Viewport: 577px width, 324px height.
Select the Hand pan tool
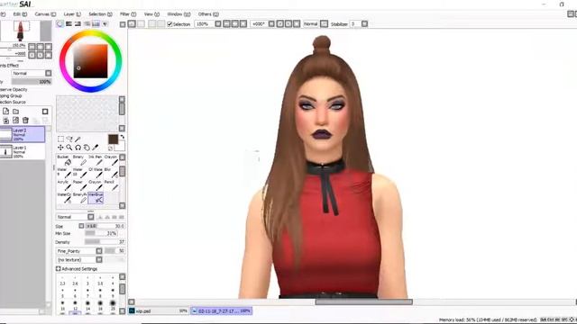[x=87, y=148]
